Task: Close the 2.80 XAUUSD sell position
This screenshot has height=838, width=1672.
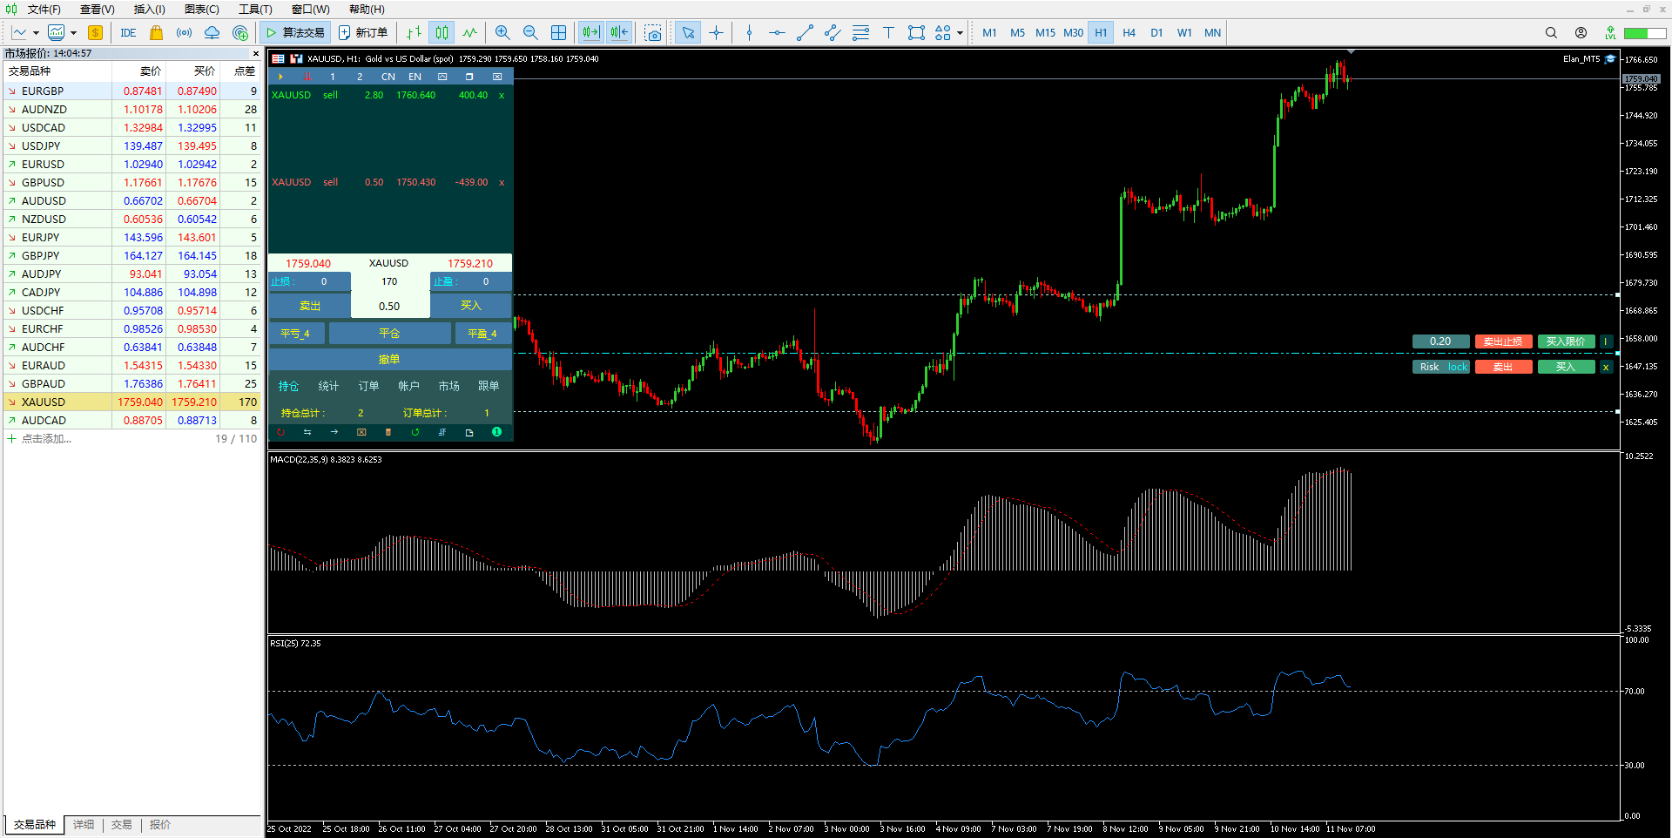Action: coord(502,96)
